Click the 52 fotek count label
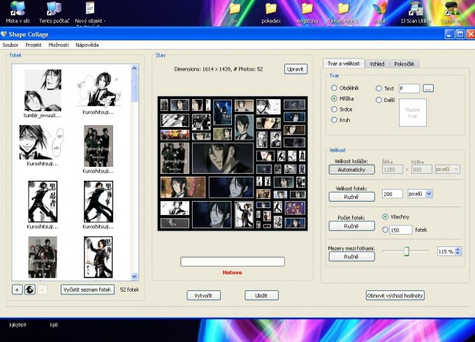This screenshot has width=475, height=342. [x=130, y=290]
